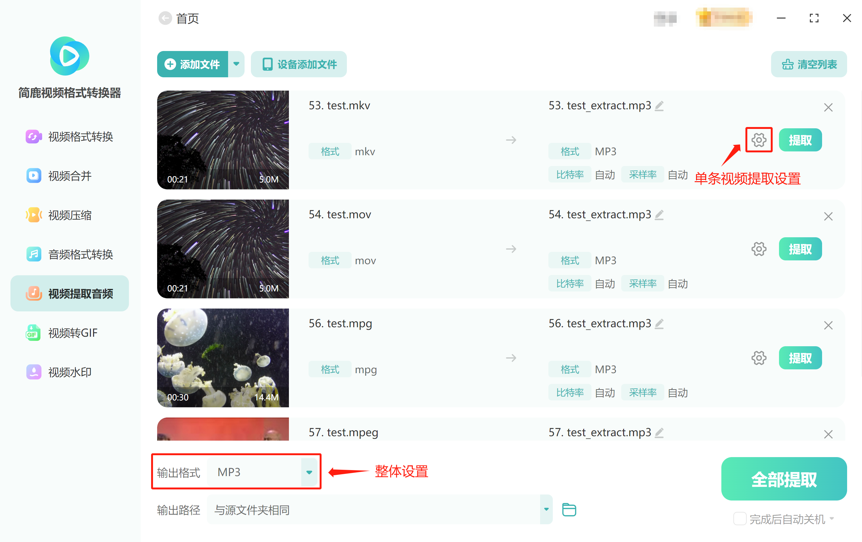The width and height of the screenshot is (862, 542).
Task: Expand options arrow beside 完成后自动关机
Action: coord(832,518)
